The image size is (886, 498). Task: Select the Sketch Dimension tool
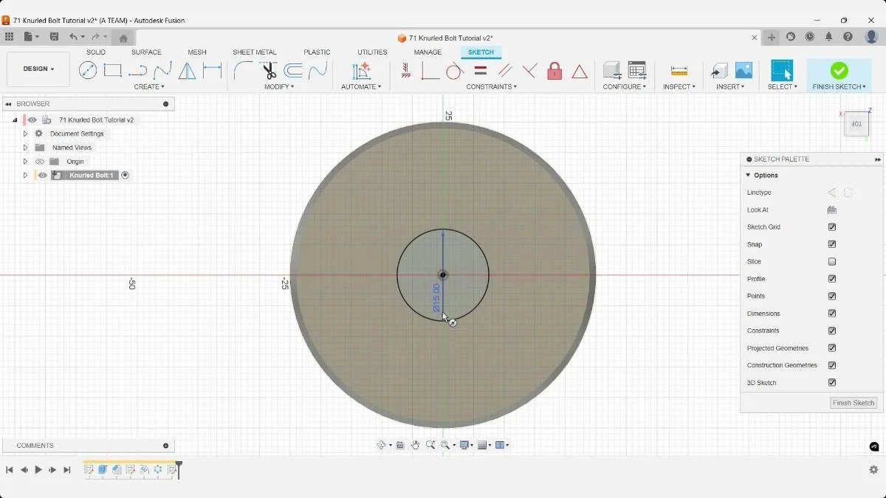(x=213, y=71)
